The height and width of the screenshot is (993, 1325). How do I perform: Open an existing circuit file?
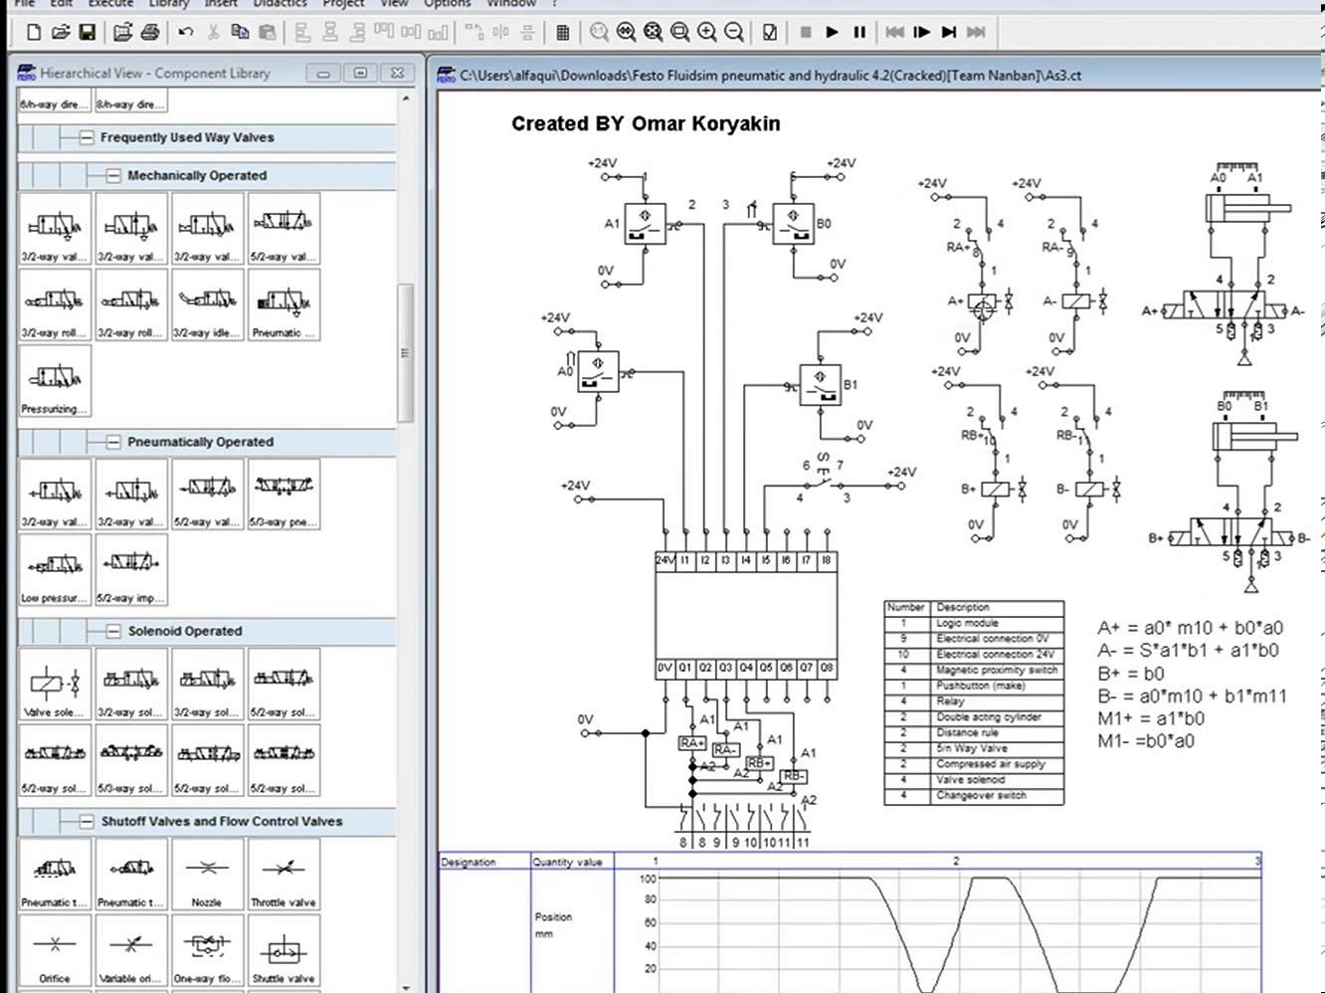pos(60,32)
